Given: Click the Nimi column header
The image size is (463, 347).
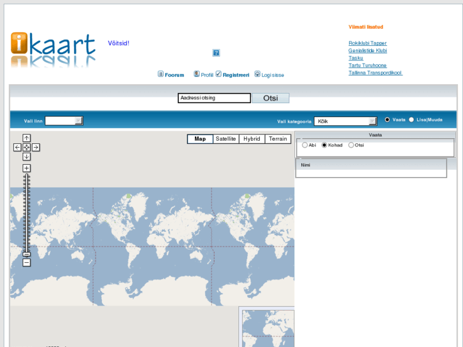Looking at the screenshot, I should [306, 165].
